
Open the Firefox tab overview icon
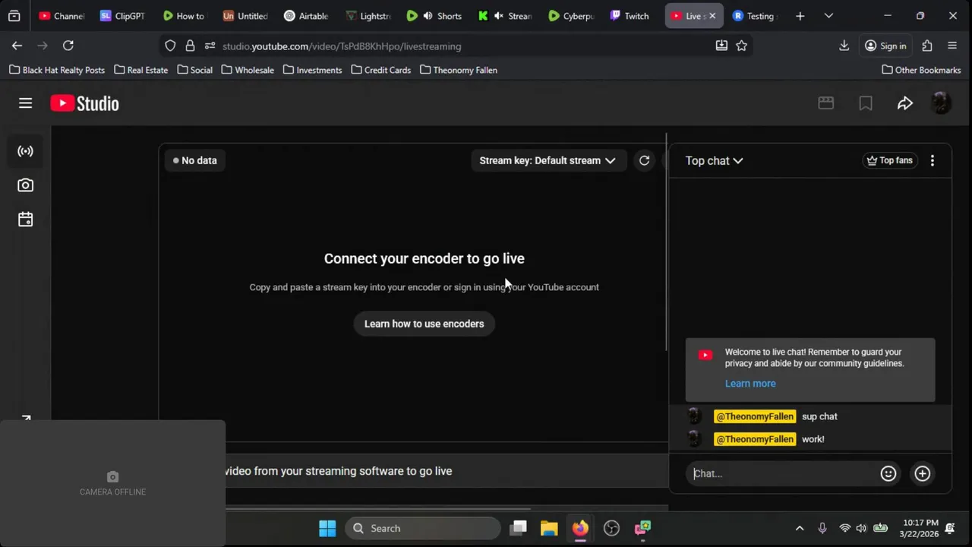click(14, 16)
